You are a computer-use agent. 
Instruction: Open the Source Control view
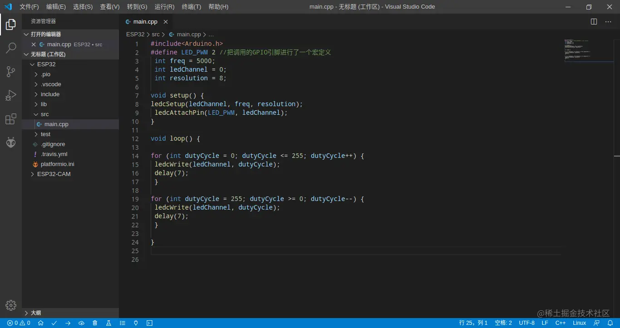pos(11,72)
